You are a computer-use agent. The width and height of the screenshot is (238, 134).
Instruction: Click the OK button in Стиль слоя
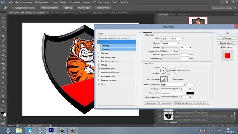tap(227, 33)
